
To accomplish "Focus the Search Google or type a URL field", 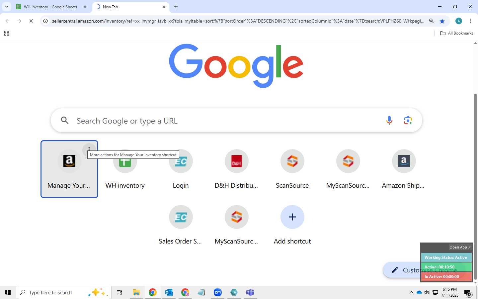I will coord(236,120).
